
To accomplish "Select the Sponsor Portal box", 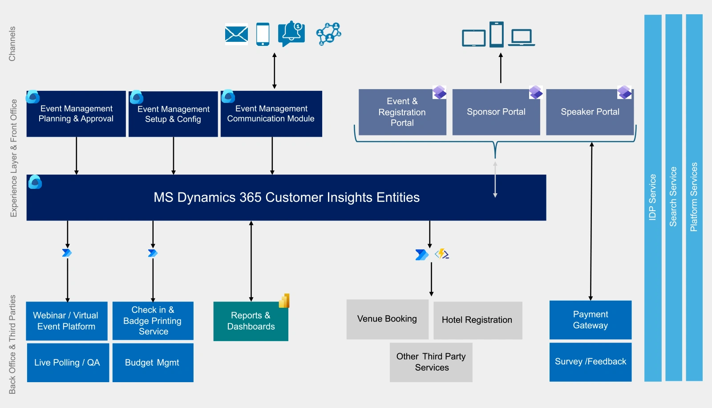I will coord(496,112).
